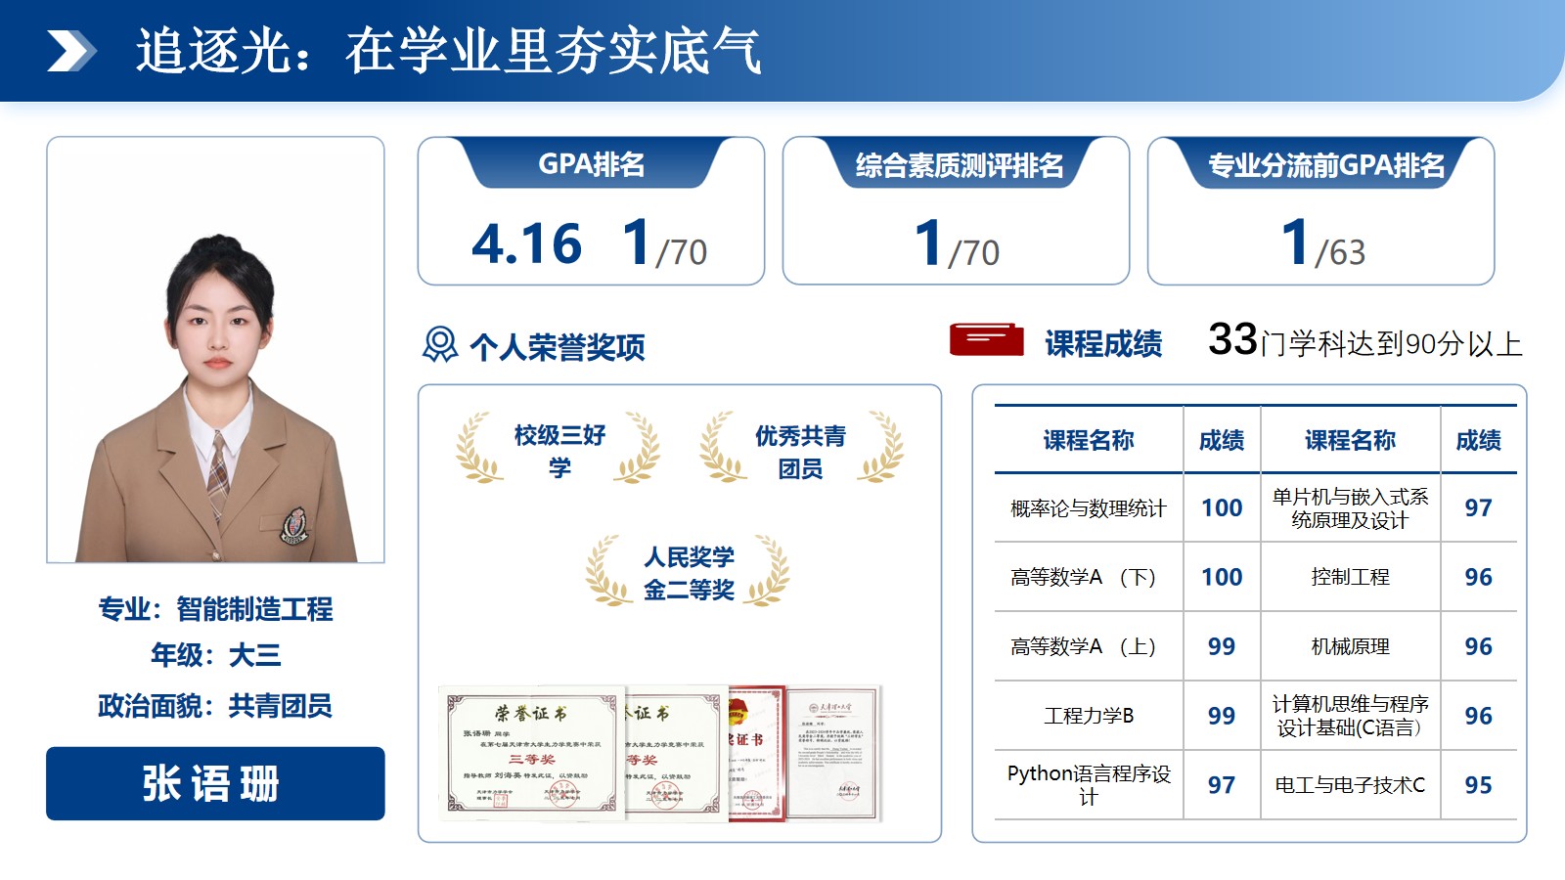Click the red book icon beside 课程成绩
Image resolution: width=1565 pixels, height=880 pixels.
[986, 340]
